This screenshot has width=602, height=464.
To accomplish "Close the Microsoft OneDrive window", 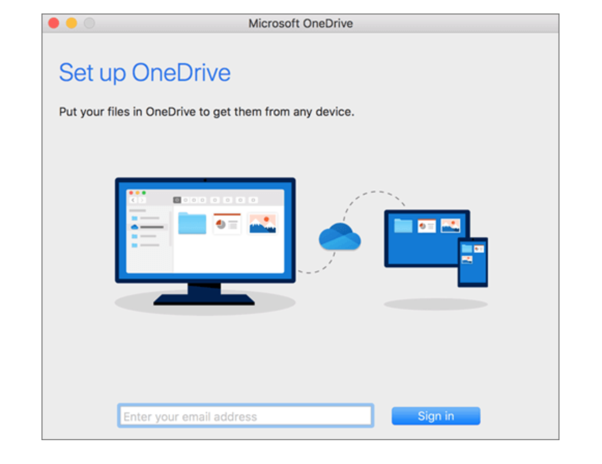I will pyautogui.click(x=54, y=23).
